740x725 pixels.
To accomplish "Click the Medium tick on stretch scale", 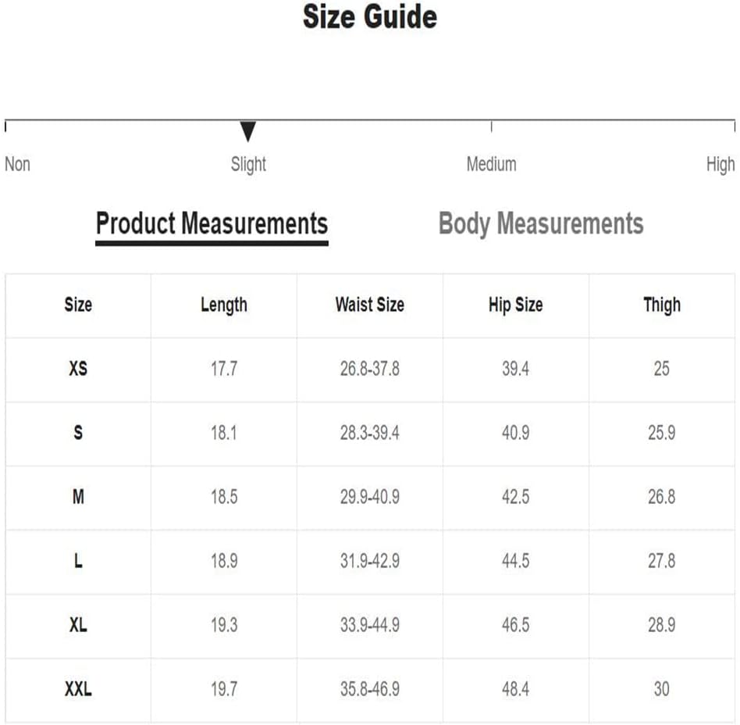I will coord(491,126).
